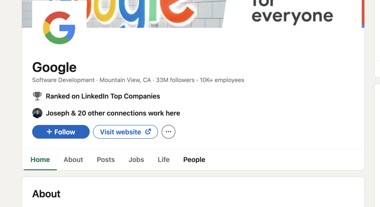
Task: Open the People tab
Action: pyautogui.click(x=194, y=159)
